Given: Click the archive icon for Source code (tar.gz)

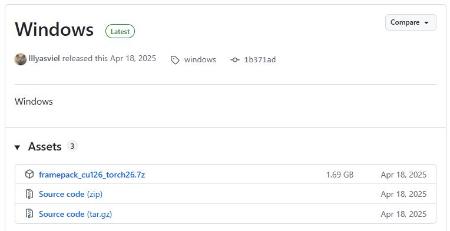Looking at the screenshot, I should [29, 213].
